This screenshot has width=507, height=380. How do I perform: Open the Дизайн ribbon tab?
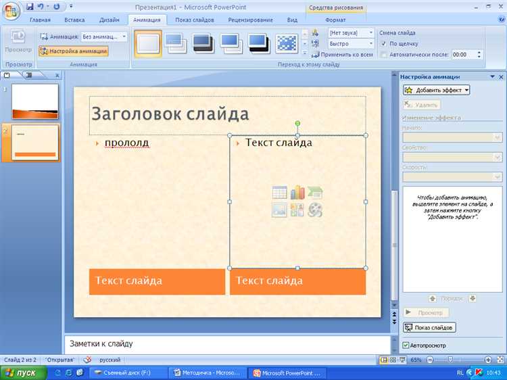tap(110, 20)
